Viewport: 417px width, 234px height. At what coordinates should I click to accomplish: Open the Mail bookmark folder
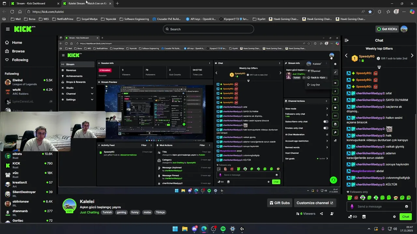[16, 19]
